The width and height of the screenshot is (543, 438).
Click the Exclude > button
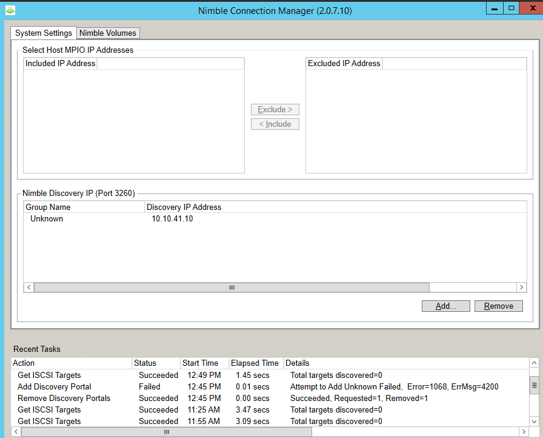click(275, 109)
